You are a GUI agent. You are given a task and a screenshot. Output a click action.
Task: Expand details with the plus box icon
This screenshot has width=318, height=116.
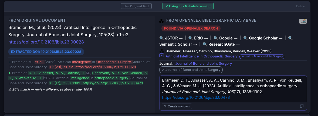click(162, 56)
